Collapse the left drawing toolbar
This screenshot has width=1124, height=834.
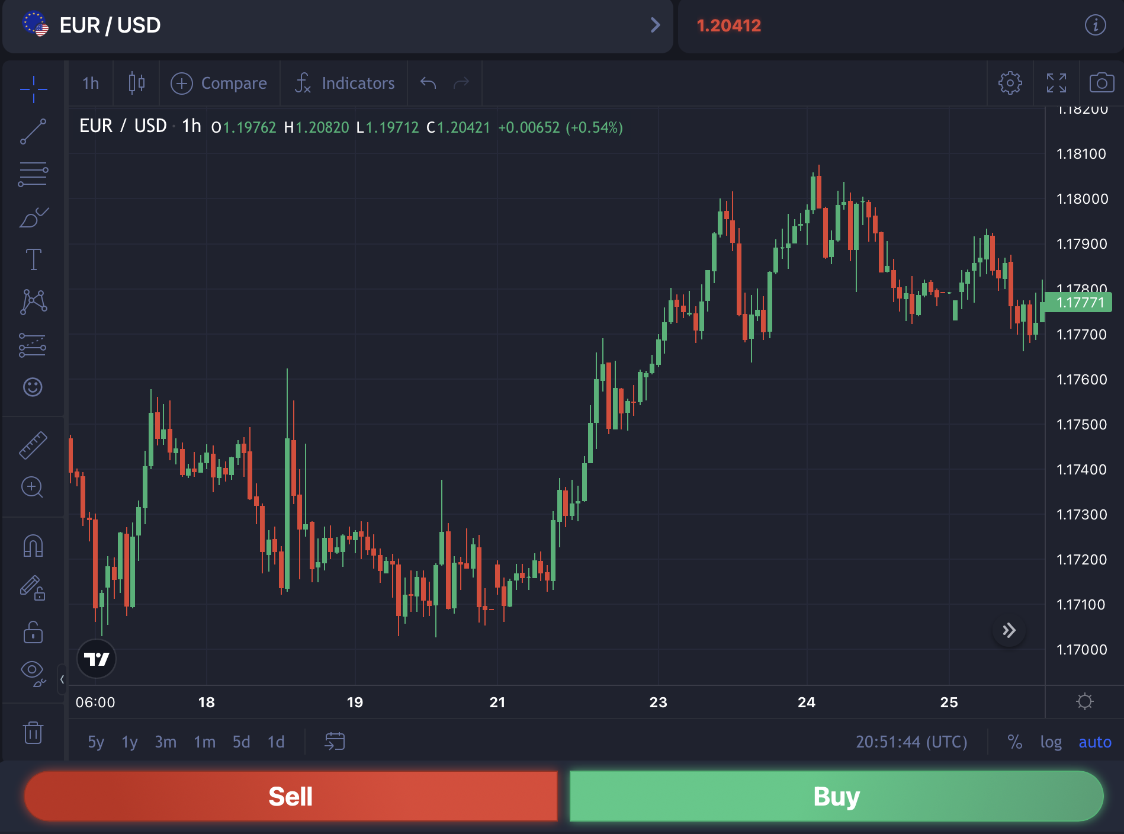[62, 679]
